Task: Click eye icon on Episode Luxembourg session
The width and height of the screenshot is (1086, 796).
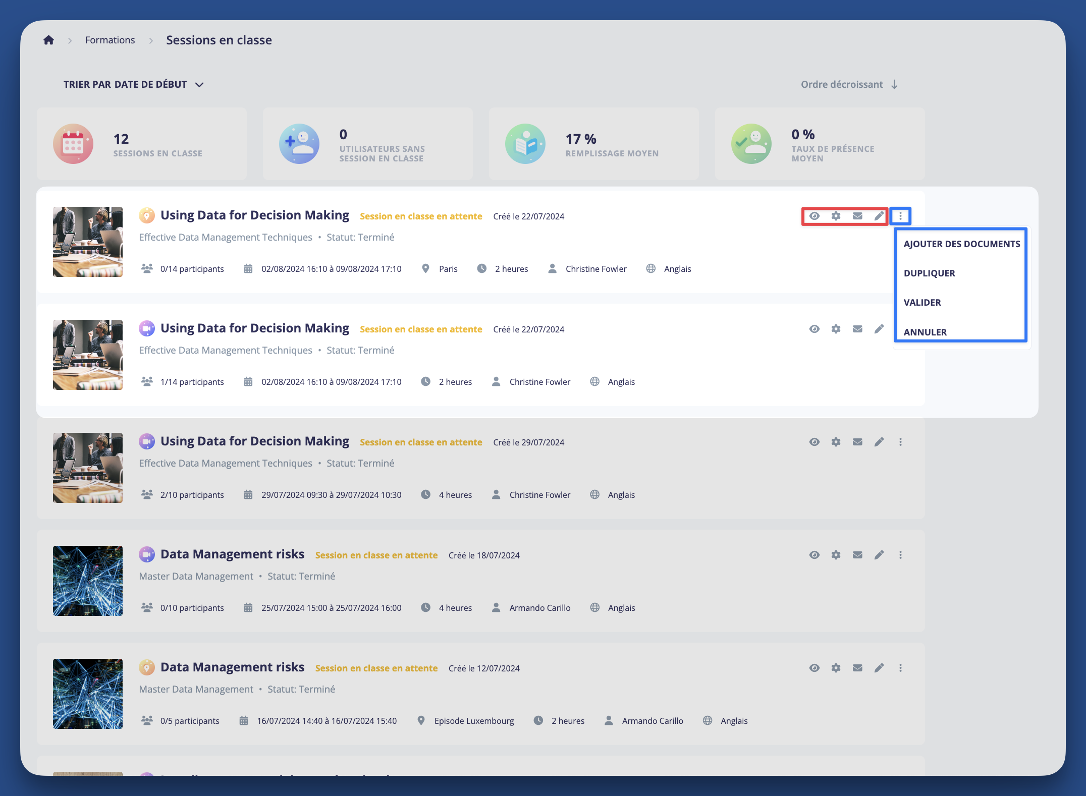Action: click(x=814, y=668)
